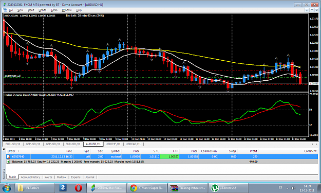Click the sell order label on chart
Screen dimensions: 321x193
[x=12, y=76]
